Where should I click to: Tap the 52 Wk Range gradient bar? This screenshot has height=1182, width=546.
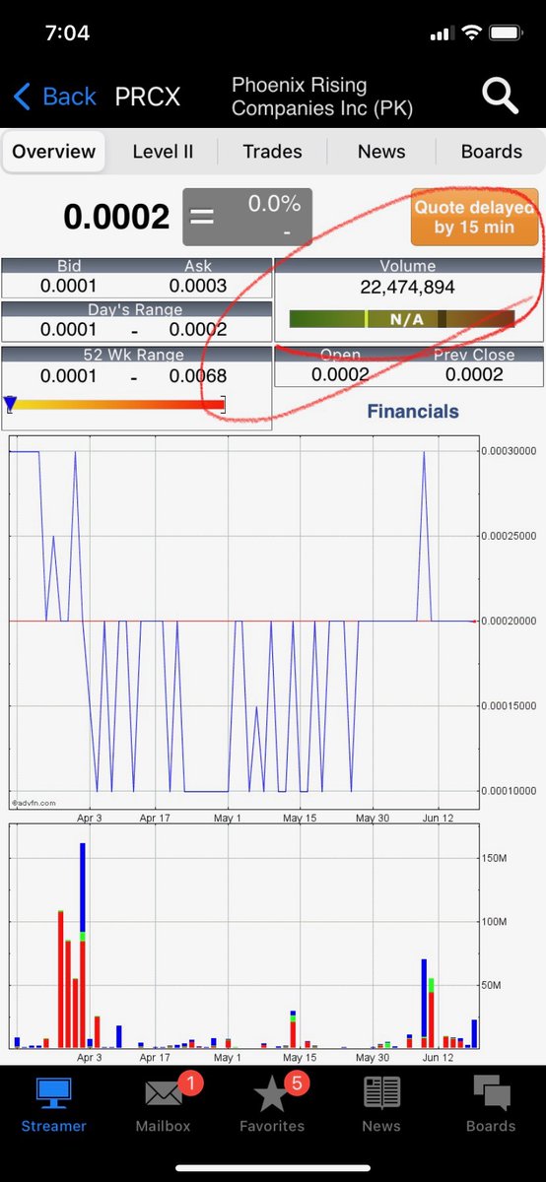pyautogui.click(x=115, y=404)
